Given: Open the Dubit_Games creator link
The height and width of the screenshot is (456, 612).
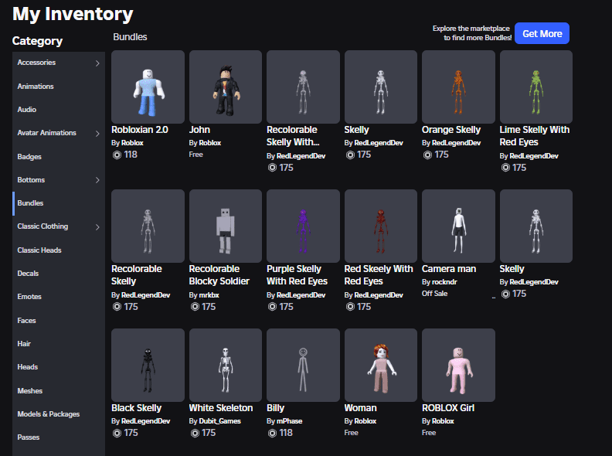Looking at the screenshot, I should coord(219,421).
